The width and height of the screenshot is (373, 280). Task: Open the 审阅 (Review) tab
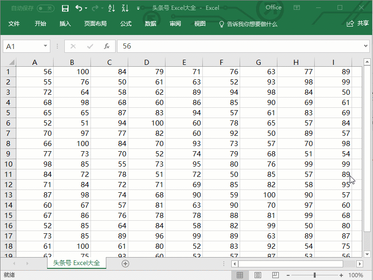click(x=175, y=24)
